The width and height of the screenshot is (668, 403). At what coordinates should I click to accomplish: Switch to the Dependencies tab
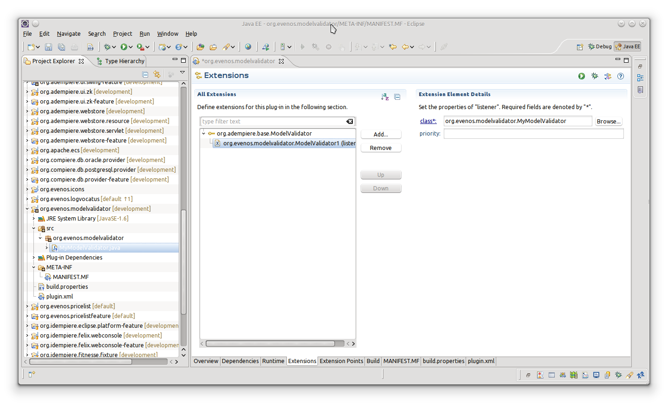click(x=240, y=361)
